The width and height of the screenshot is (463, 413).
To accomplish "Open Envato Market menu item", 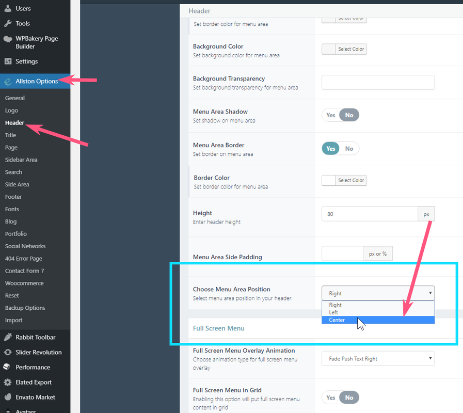I will (x=35, y=397).
